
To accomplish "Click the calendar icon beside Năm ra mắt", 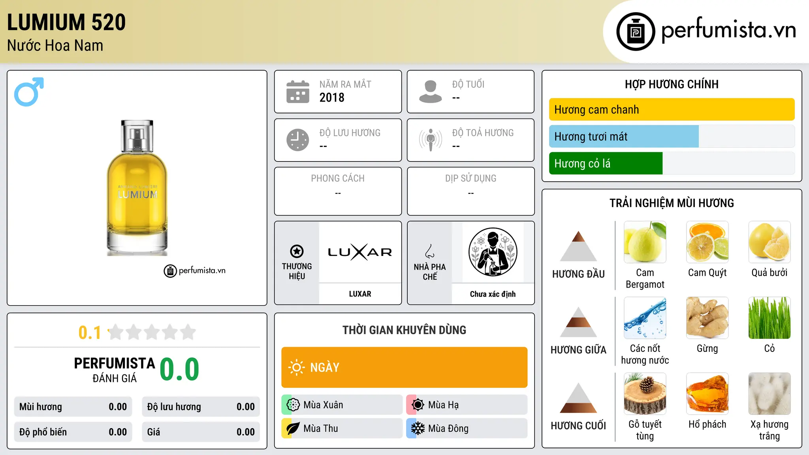I will [x=298, y=92].
